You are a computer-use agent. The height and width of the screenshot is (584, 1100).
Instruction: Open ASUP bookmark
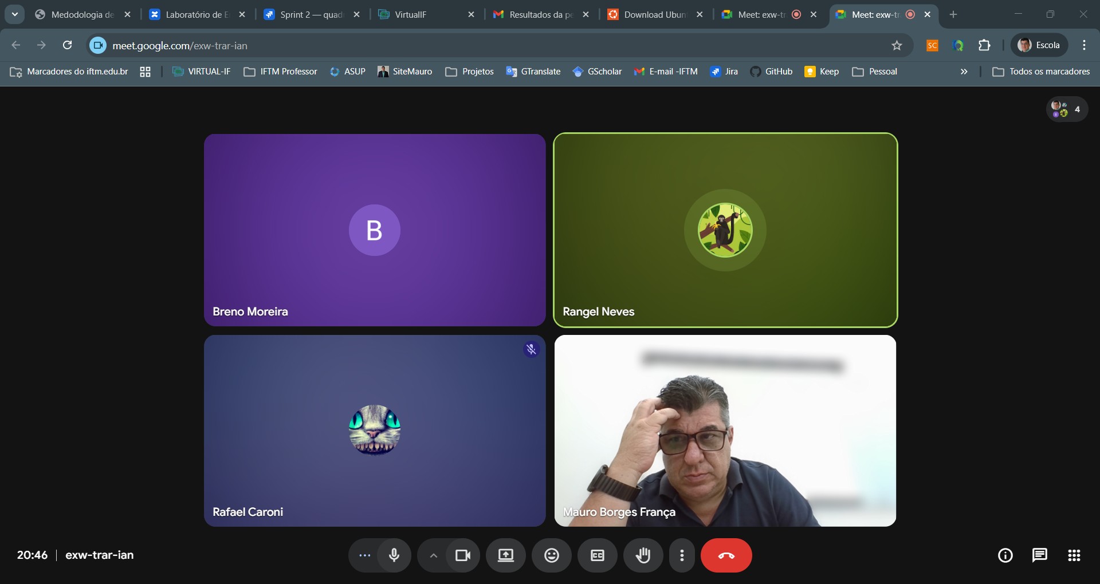348,72
